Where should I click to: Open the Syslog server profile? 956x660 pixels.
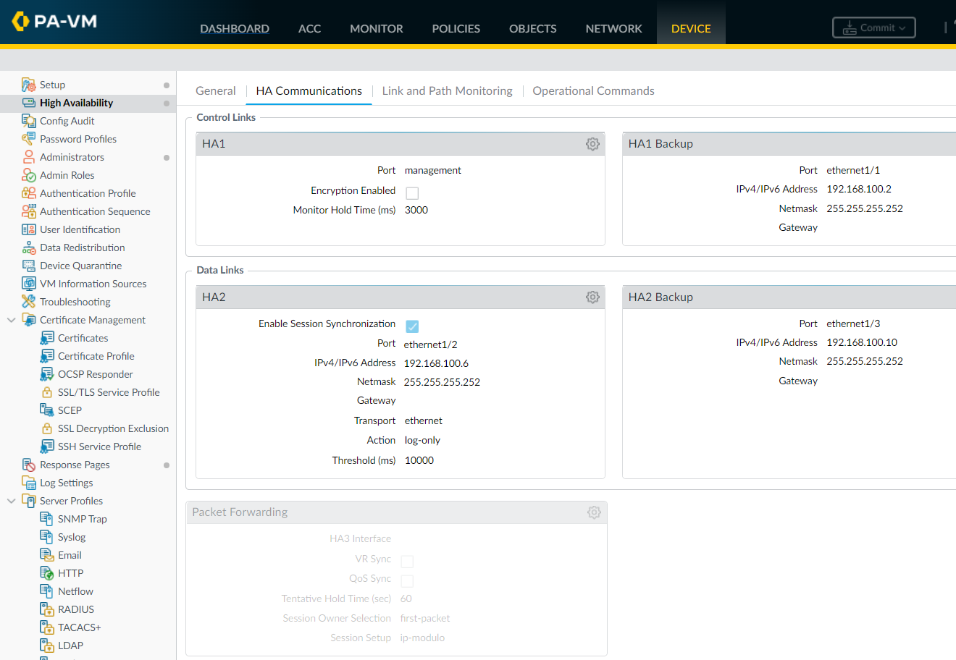tap(70, 536)
